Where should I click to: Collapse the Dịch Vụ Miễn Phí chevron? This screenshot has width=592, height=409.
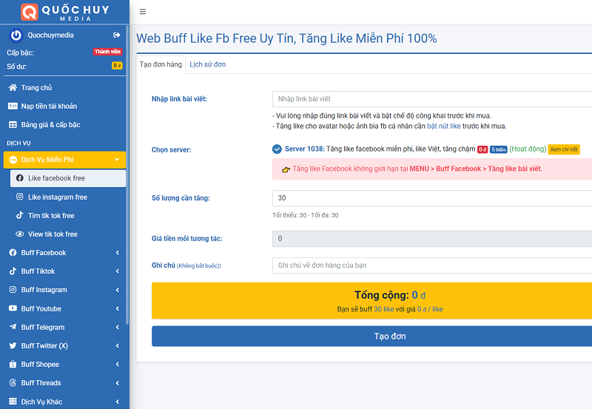(x=117, y=160)
